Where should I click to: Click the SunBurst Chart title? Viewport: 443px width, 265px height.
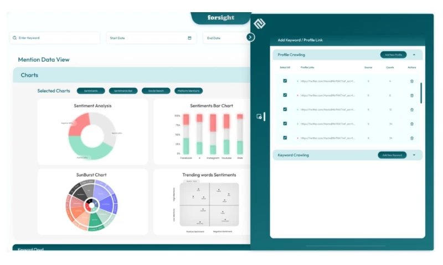click(x=91, y=175)
